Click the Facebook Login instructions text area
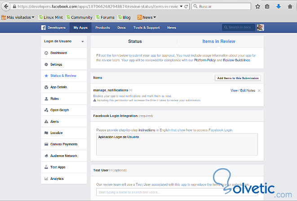Screen dimensions: 297x201 [177, 144]
